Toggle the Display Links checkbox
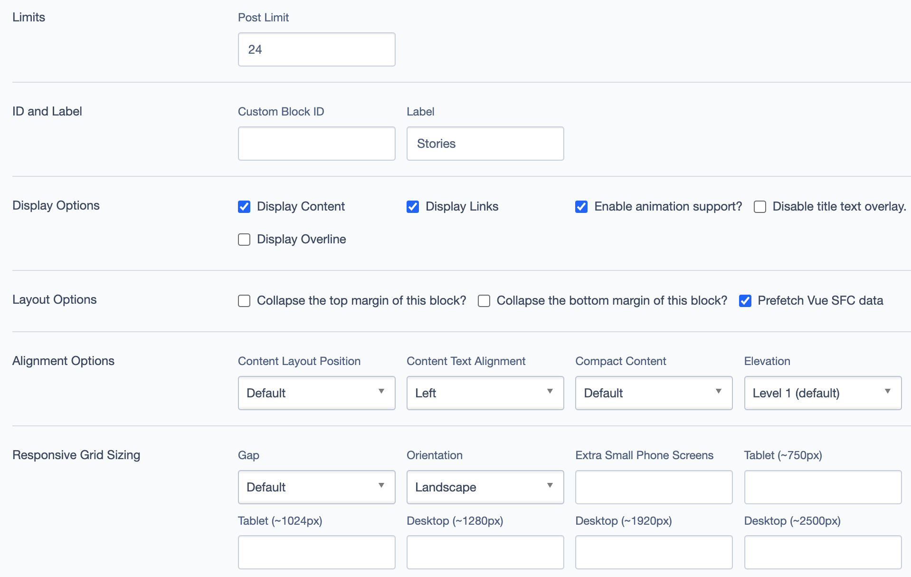911x577 pixels. (x=413, y=207)
